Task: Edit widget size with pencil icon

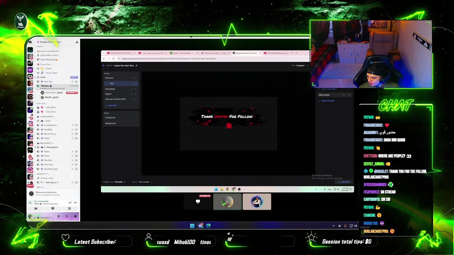Action: point(124,182)
